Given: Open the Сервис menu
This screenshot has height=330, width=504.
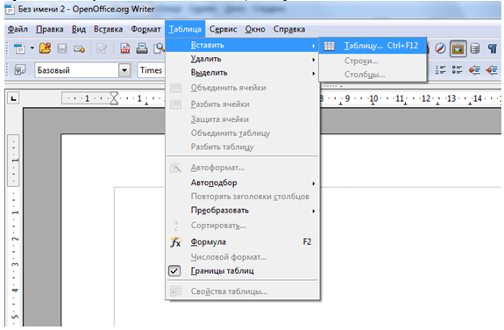Looking at the screenshot, I should click(x=223, y=29).
